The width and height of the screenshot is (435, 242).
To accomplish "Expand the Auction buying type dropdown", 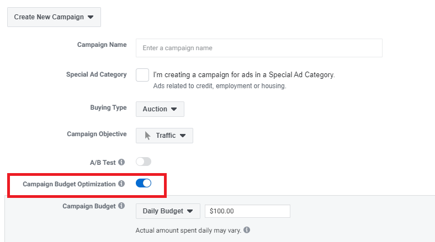I will (160, 109).
